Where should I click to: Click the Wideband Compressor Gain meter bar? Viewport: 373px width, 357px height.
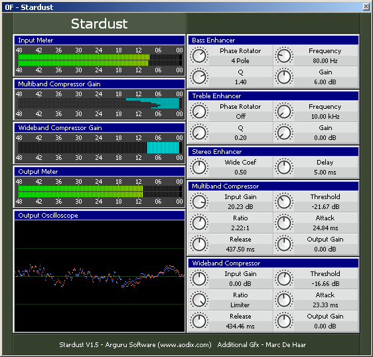[100, 147]
